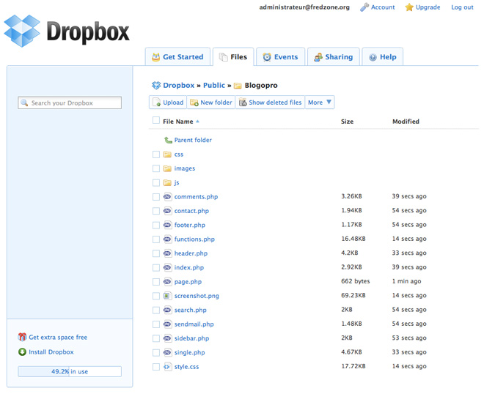Click the functions.php file icon
This screenshot has height=402, width=484.
(167, 239)
